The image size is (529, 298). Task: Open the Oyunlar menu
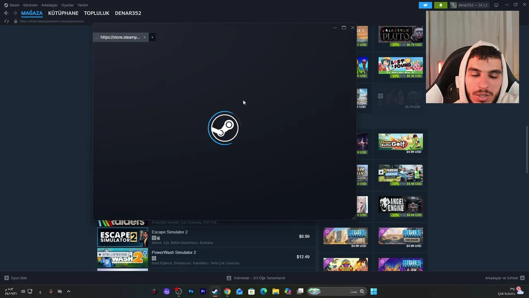point(68,5)
